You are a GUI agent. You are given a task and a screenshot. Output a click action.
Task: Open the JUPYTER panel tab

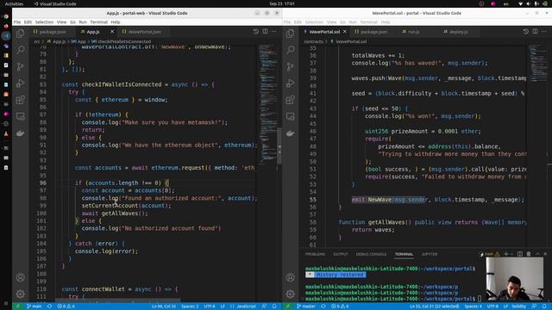[x=430, y=254]
